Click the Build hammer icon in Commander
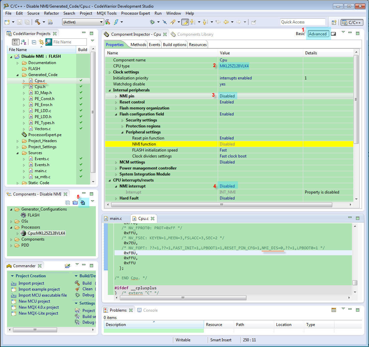This screenshot has height=347, width=369. point(77,283)
